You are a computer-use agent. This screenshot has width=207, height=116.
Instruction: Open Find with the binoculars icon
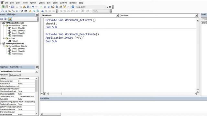tap(28, 7)
